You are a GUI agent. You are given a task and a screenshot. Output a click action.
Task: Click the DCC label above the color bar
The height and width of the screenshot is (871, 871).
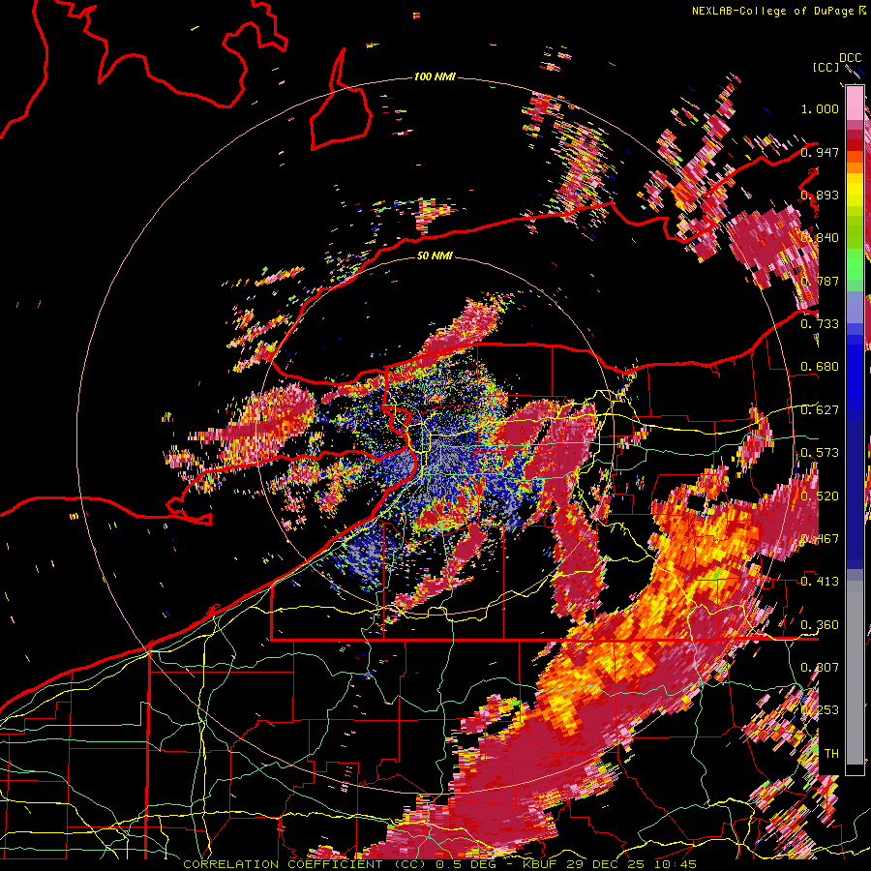point(850,58)
